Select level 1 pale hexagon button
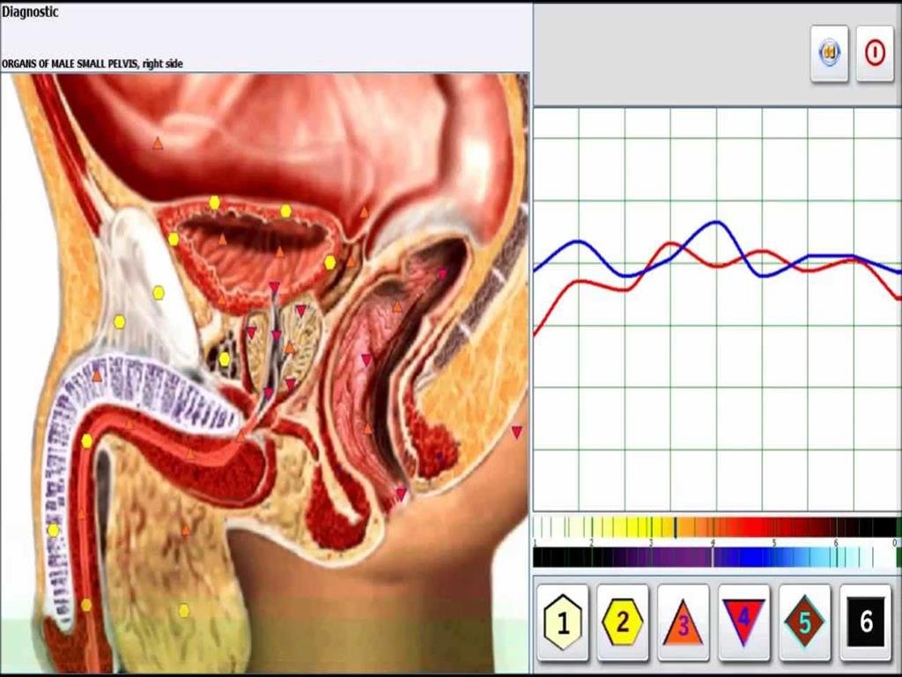The height and width of the screenshot is (677, 902). 562,622
